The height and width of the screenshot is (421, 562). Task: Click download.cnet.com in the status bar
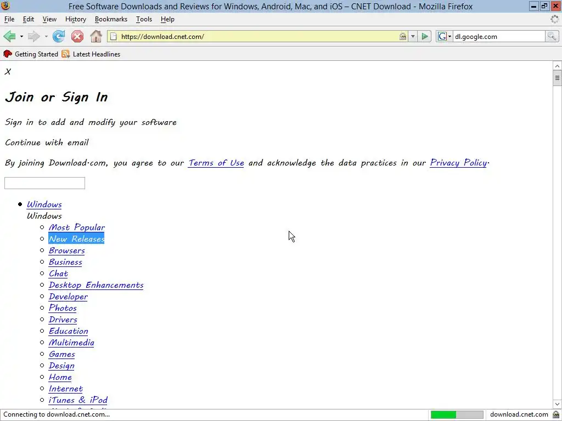[519, 414]
